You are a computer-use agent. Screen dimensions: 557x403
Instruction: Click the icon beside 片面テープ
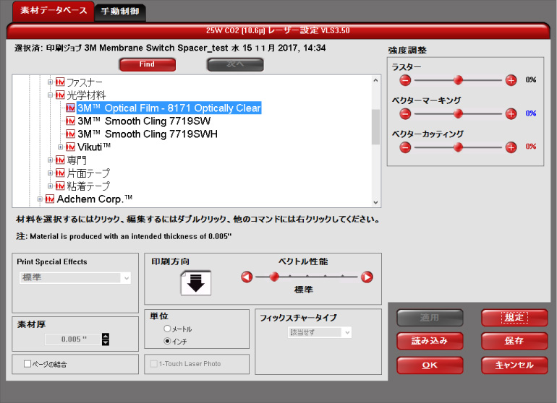pos(60,173)
